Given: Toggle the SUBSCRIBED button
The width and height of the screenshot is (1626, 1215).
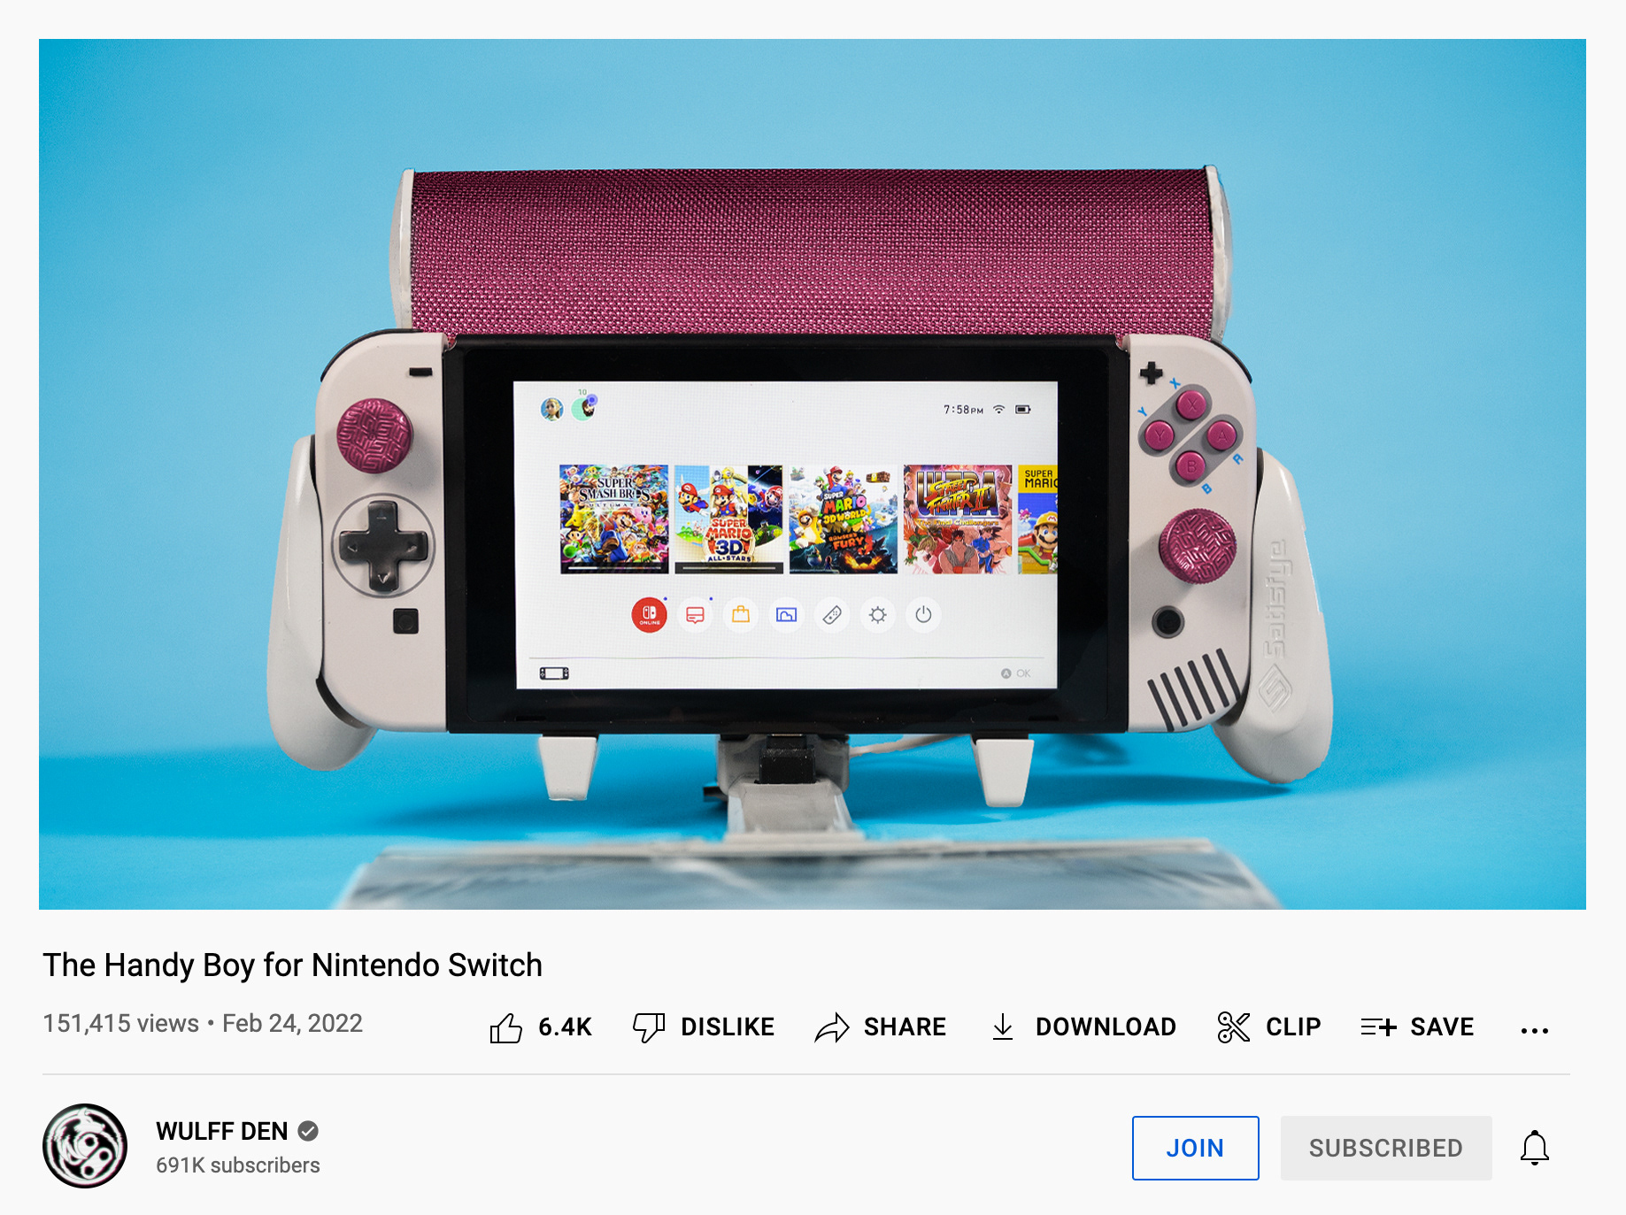Looking at the screenshot, I should [x=1386, y=1148].
